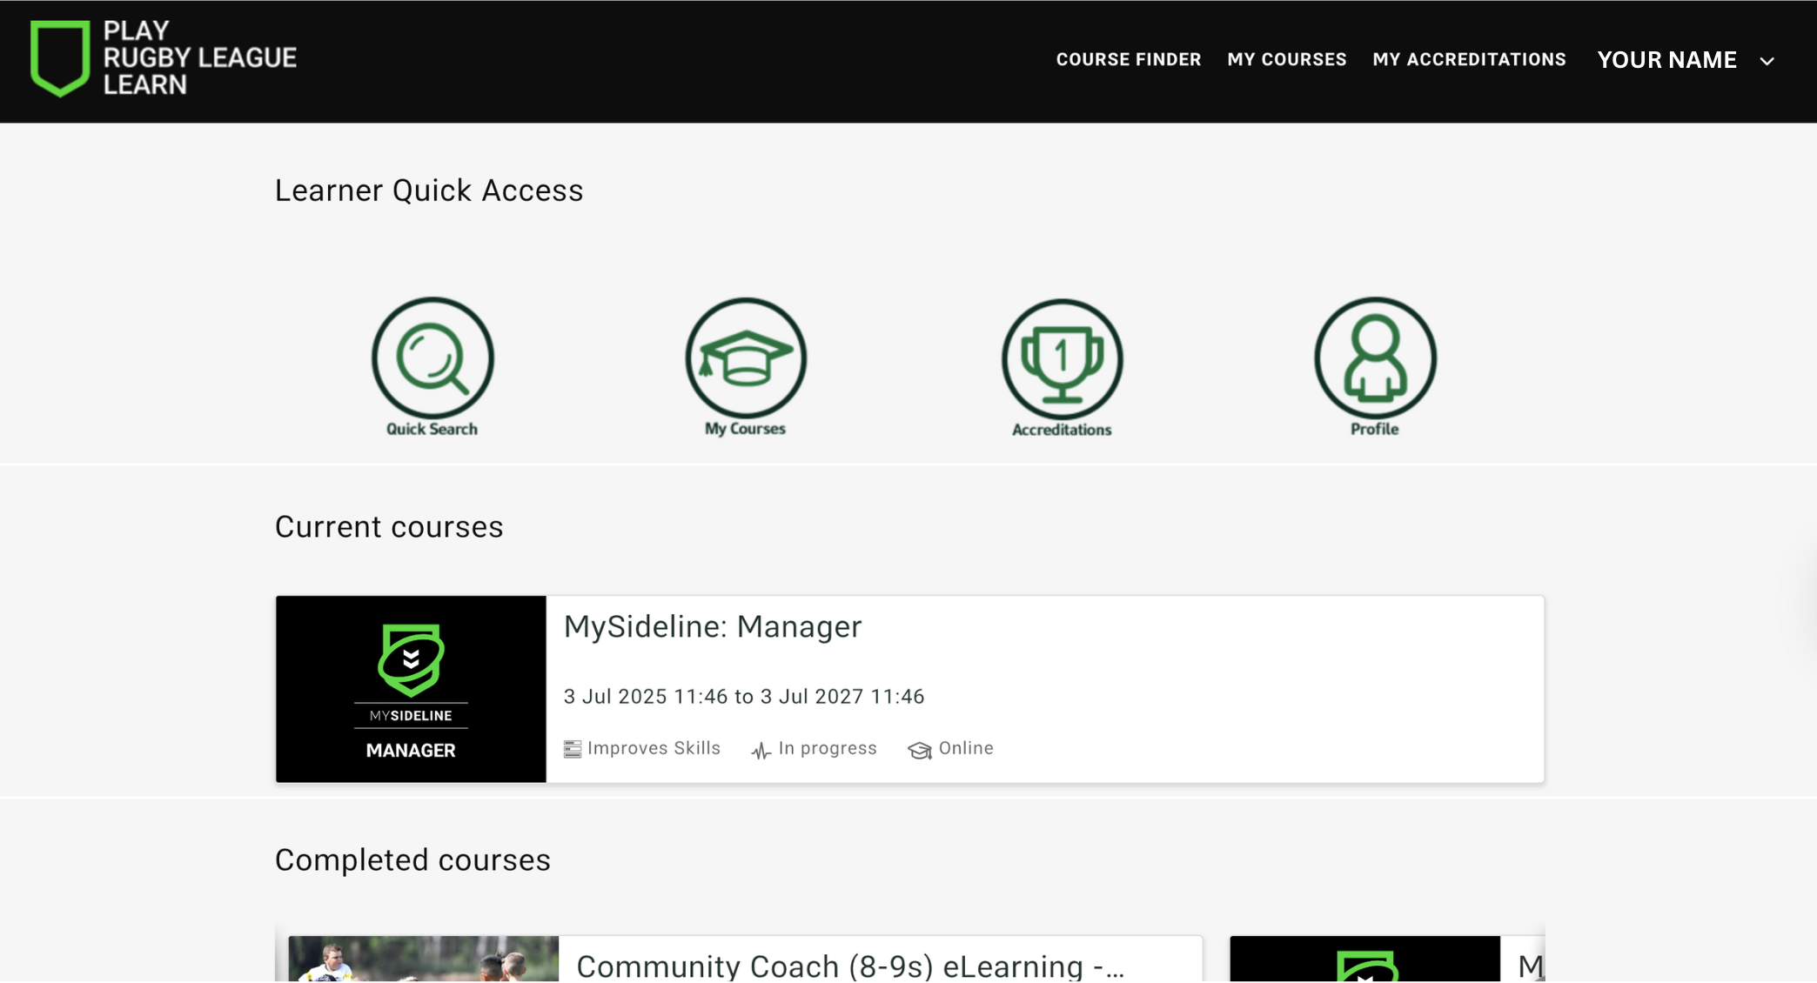Image resolution: width=1817 pixels, height=983 pixels.
Task: Click the In progress pulse icon
Action: pos(761,750)
